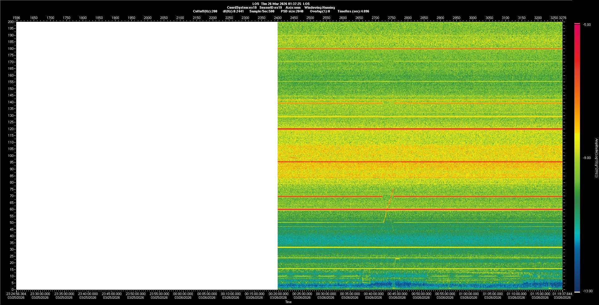
Task: Click the dark blue region of the colorbar
Action: 577,280
